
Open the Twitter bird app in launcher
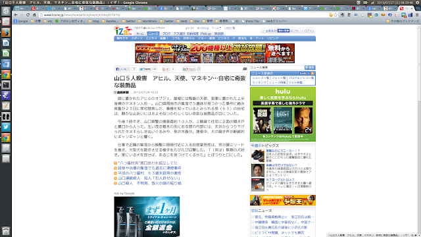coord(6,127)
